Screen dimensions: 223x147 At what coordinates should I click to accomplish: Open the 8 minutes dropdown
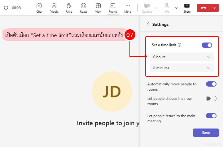[182, 68]
